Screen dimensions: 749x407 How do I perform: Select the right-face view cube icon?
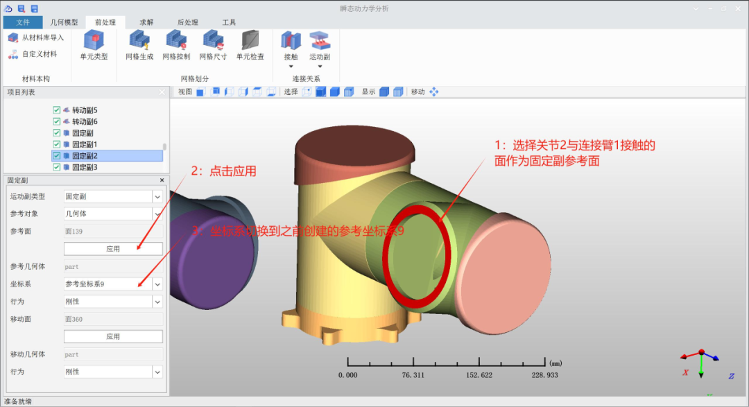243,92
